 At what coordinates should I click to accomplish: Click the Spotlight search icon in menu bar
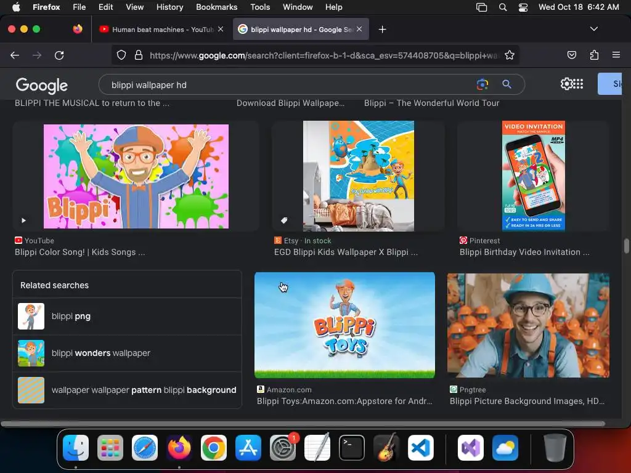(503, 7)
